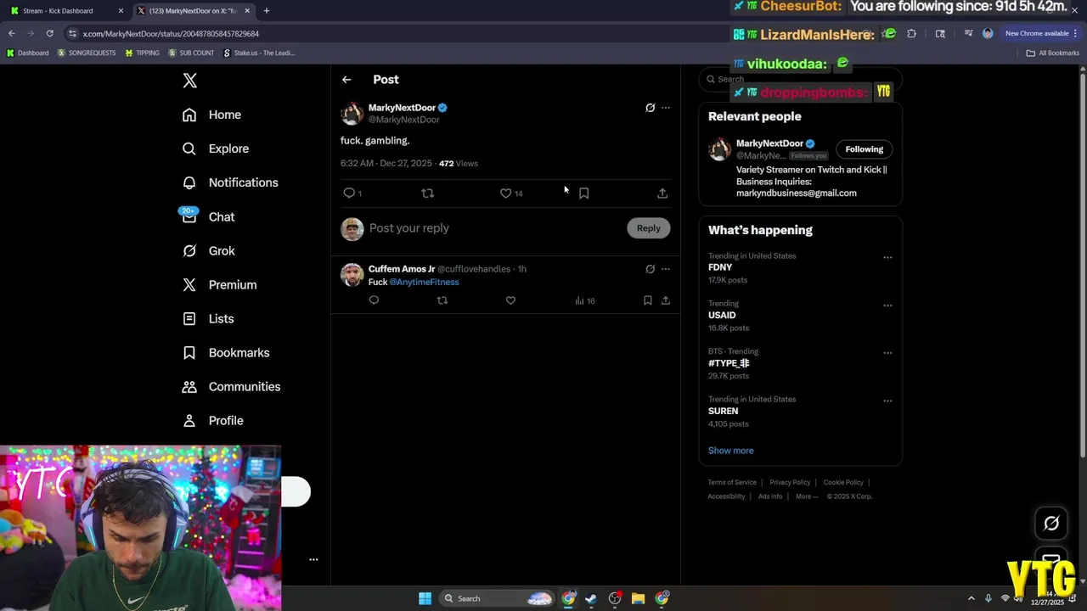Screen dimensions: 1087x611
Task: Open more options on Cuffem Amos Jr reply
Action: tap(666, 269)
